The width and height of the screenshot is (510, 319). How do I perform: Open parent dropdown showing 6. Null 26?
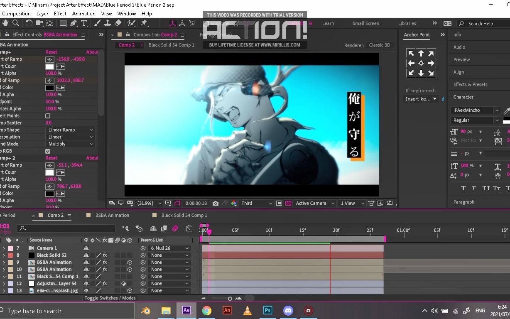click(169, 248)
